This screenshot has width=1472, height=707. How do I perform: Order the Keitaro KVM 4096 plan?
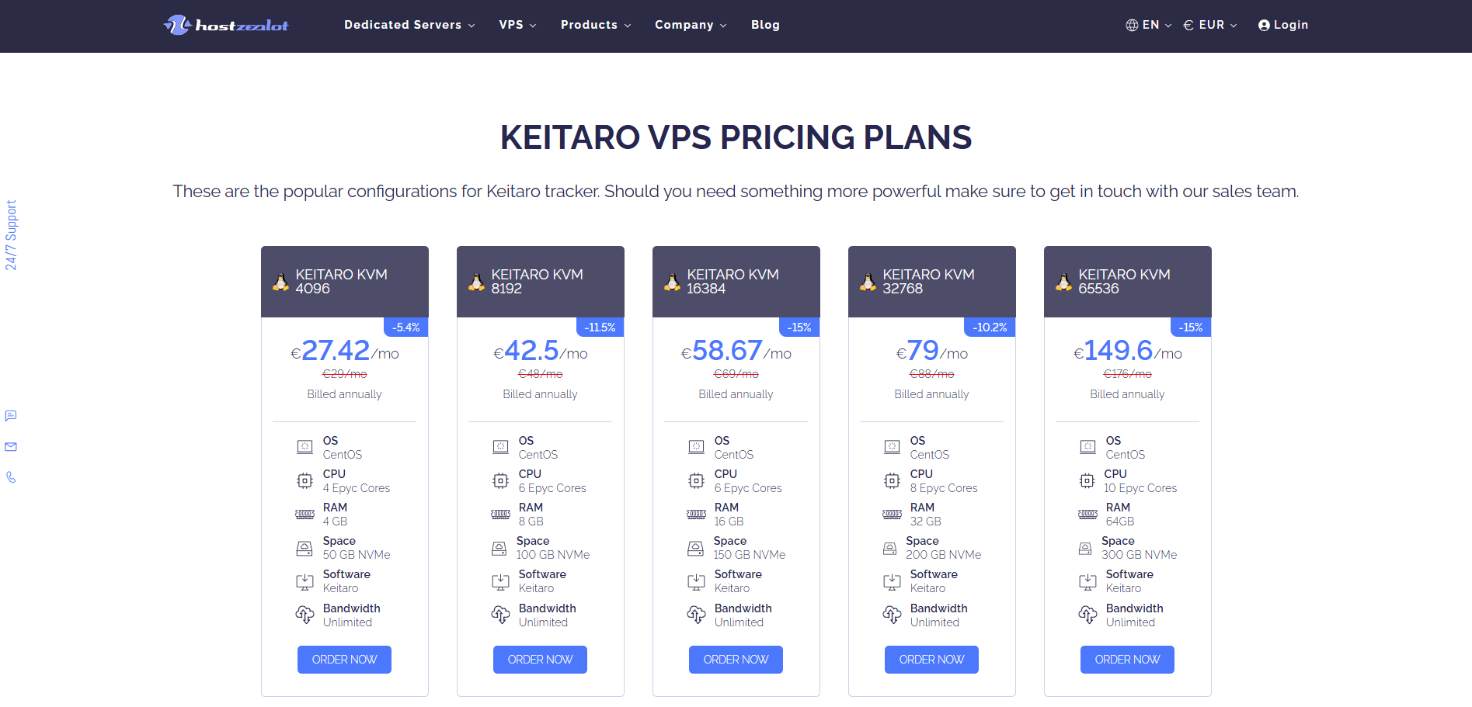(x=344, y=660)
